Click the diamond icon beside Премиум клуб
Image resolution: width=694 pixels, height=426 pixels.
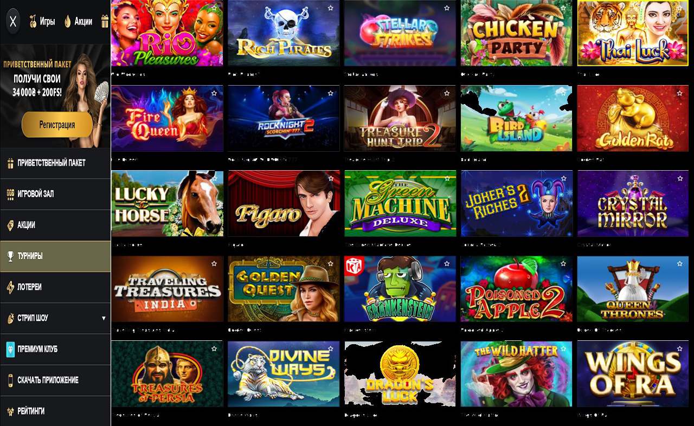(x=10, y=349)
